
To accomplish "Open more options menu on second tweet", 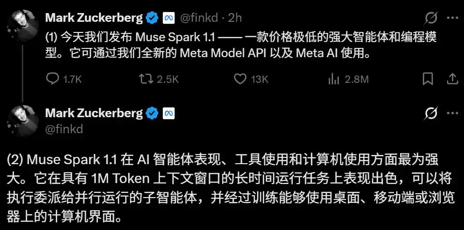I will pyautogui.click(x=452, y=113).
